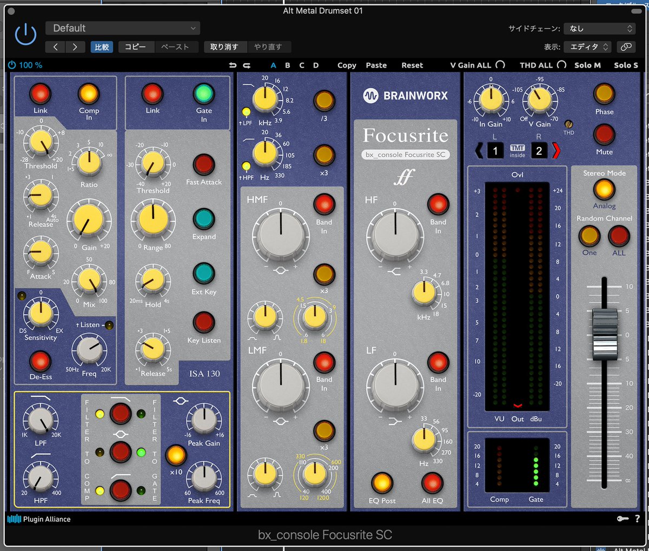Select settings slot C
This screenshot has height=551, width=649.
click(x=302, y=65)
